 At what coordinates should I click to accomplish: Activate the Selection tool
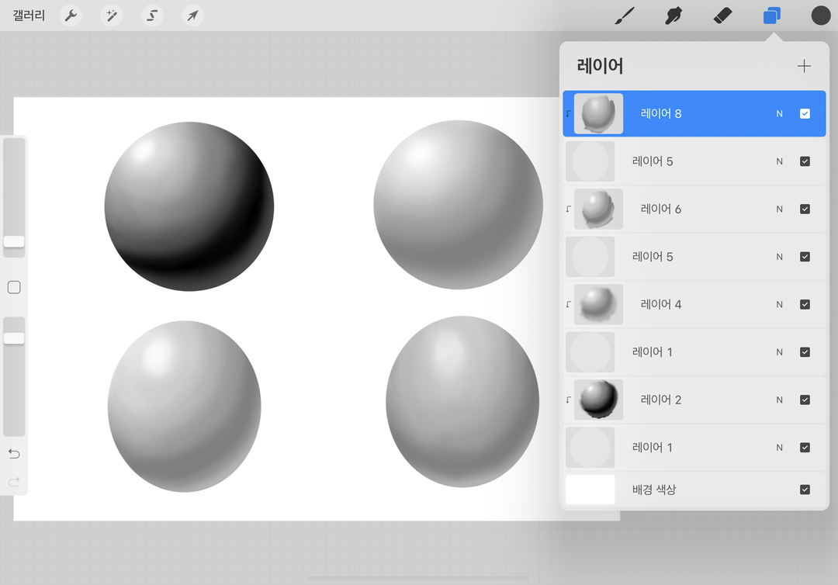153,16
